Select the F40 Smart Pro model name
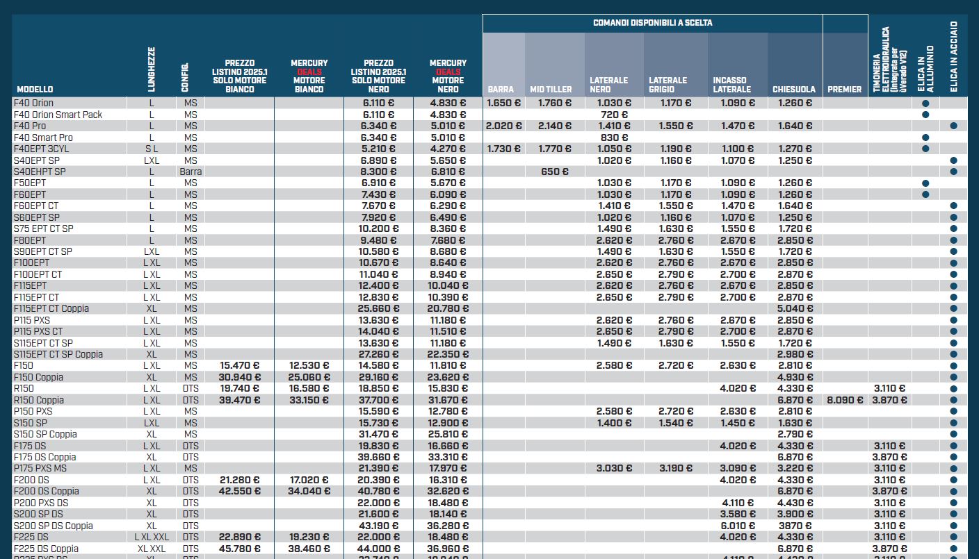The width and height of the screenshot is (979, 559). click(x=43, y=137)
